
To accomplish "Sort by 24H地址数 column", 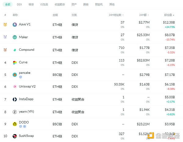I will (x=116, y=15).
